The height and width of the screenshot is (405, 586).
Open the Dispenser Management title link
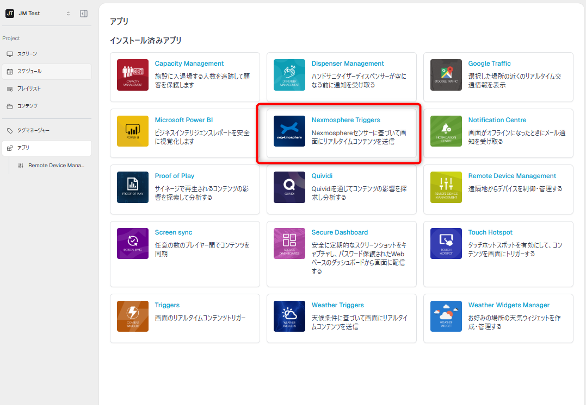348,64
